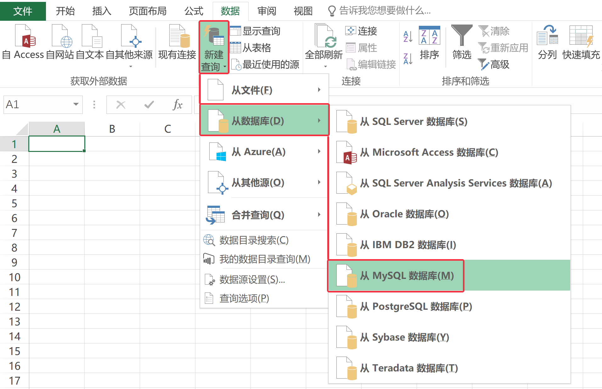Open Advanced filter options
This screenshot has width=602, height=389.
point(494,64)
